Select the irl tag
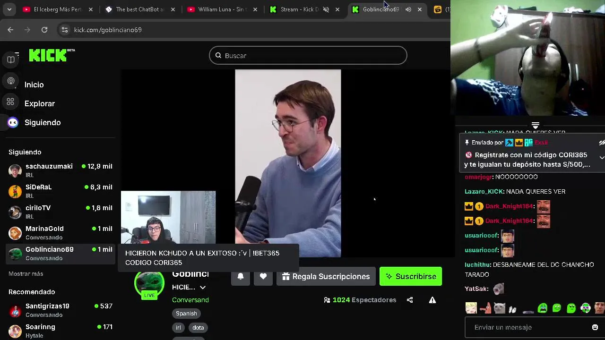 178,328
